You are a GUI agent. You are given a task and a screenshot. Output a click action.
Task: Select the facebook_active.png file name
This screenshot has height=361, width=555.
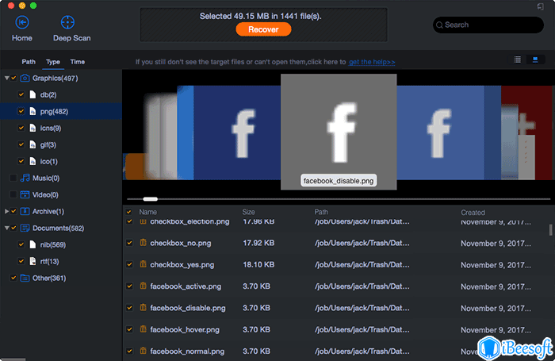point(186,286)
